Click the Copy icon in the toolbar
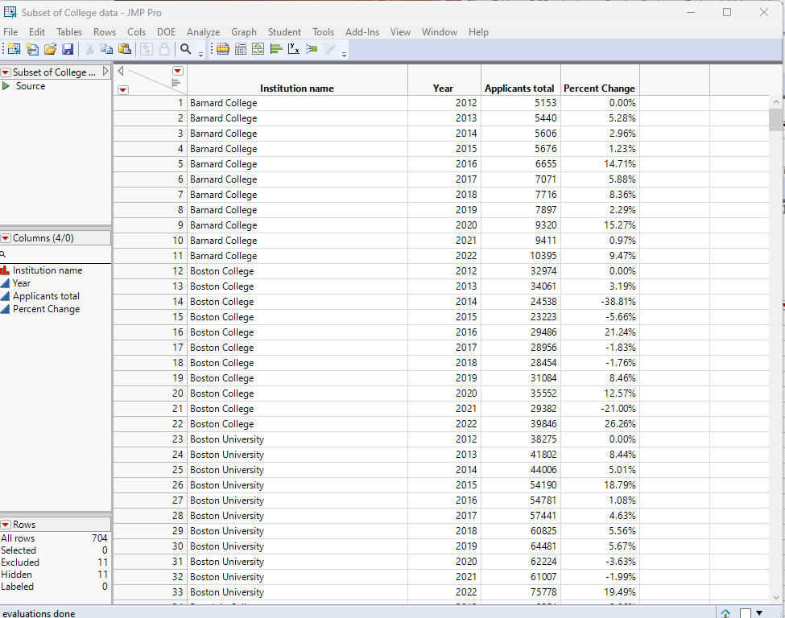This screenshot has height=618, width=785. point(106,49)
